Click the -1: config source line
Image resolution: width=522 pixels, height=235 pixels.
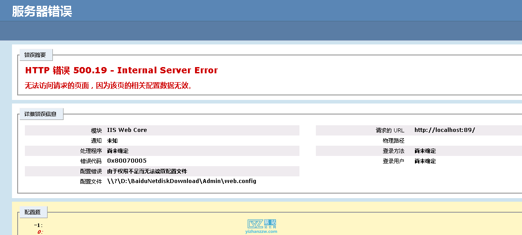coord(38,225)
